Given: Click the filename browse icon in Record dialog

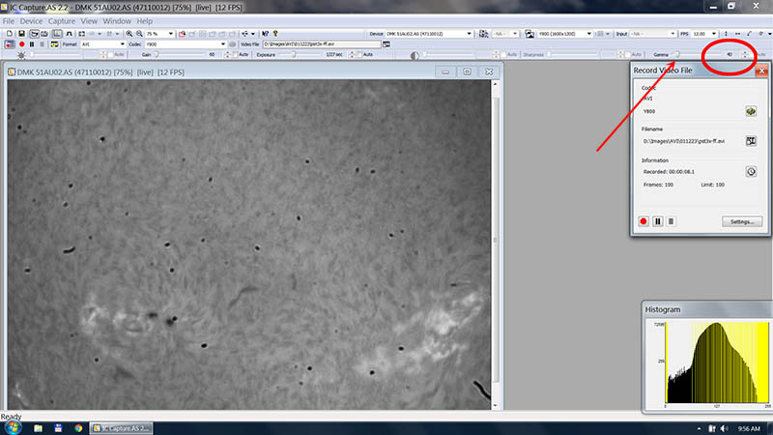Looking at the screenshot, I should [750, 141].
